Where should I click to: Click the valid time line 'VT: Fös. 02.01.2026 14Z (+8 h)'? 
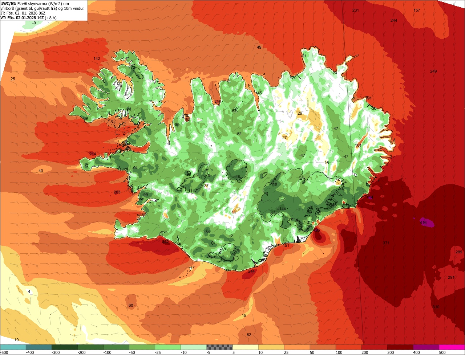pyautogui.click(x=28, y=17)
